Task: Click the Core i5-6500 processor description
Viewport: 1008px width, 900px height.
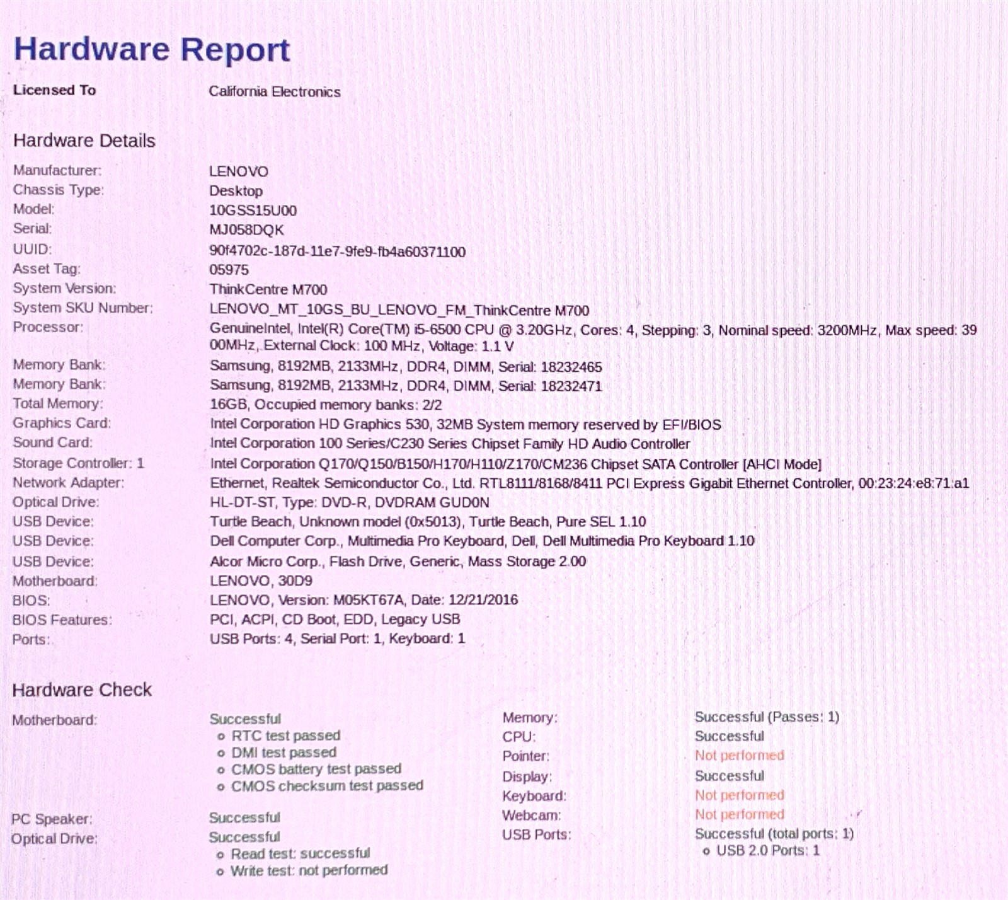Action: 593,338
